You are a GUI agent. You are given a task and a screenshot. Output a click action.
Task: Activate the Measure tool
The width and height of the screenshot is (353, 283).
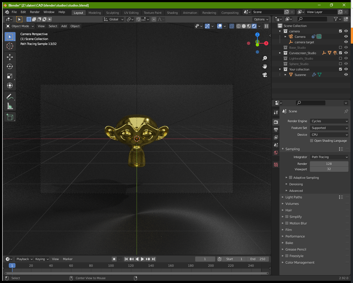click(10, 106)
